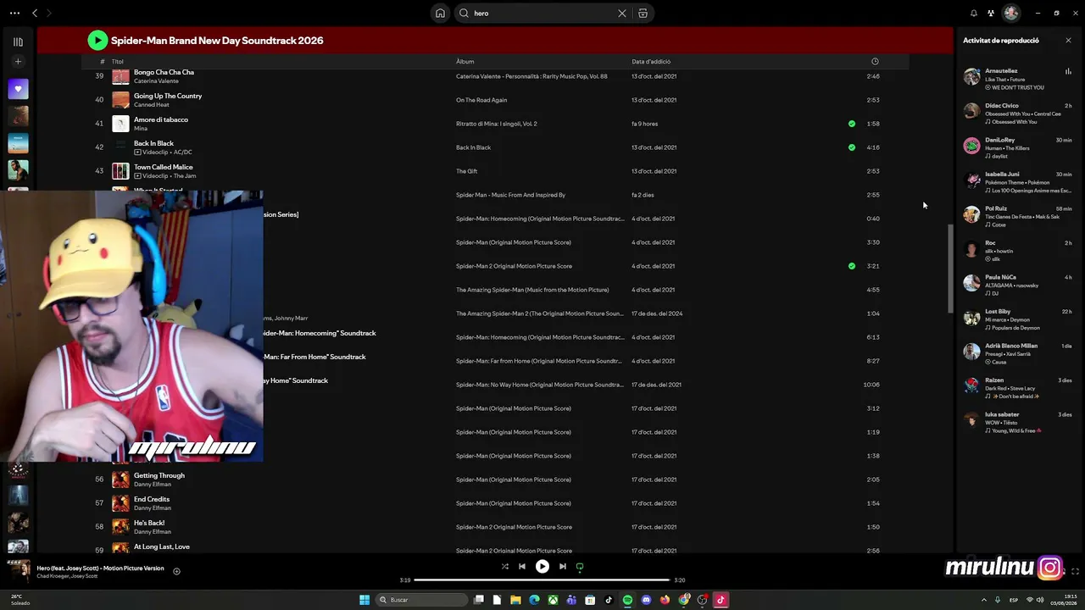Open the Browse icon beside the search field
This screenshot has width=1085, height=610.
pyautogui.click(x=643, y=13)
